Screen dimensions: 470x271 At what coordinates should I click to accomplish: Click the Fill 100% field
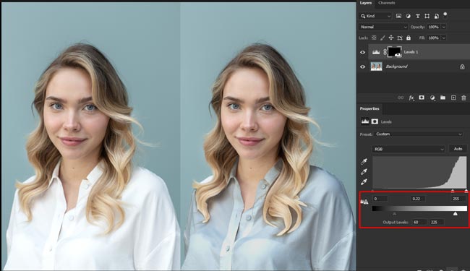click(x=433, y=38)
